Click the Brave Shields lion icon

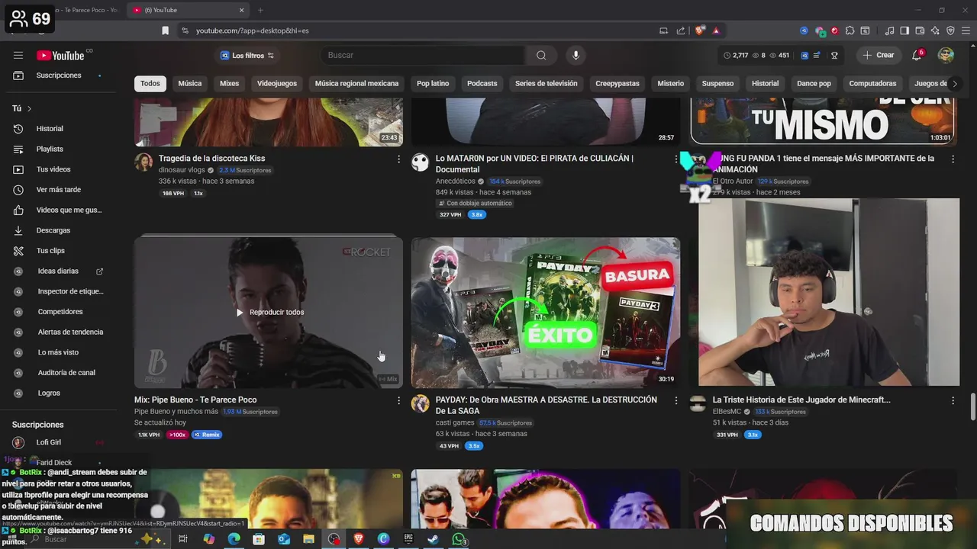click(x=700, y=30)
